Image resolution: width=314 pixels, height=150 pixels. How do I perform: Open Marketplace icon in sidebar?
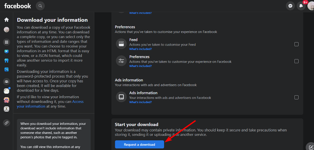click(x=7, y=61)
